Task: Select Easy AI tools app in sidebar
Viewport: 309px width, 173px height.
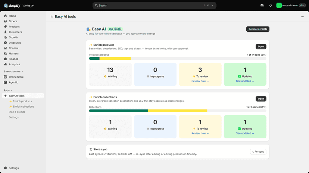Action: click(23, 96)
